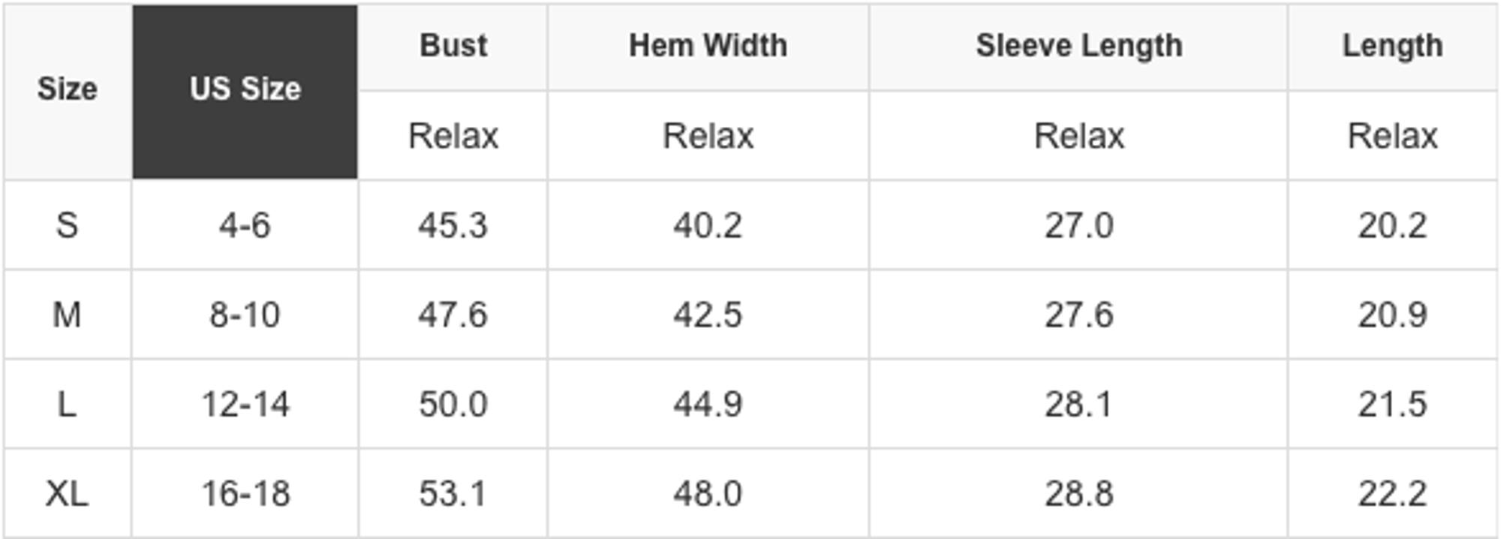Click the XL size row label

(x=68, y=494)
